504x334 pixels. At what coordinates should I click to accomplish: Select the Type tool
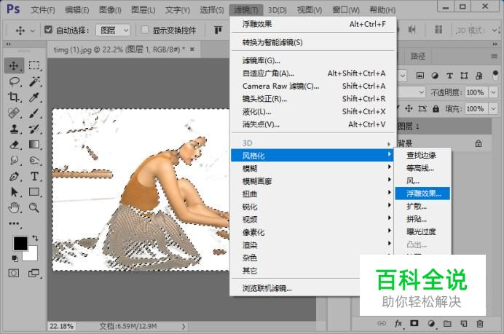click(x=34, y=176)
